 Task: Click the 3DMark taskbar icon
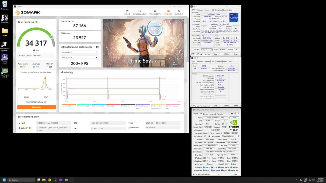tap(55, 180)
